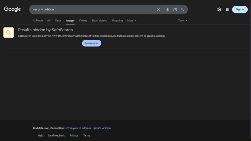The image size is (251, 141).
Task: Start voice search with microphone icon
Action: [x=168, y=9]
